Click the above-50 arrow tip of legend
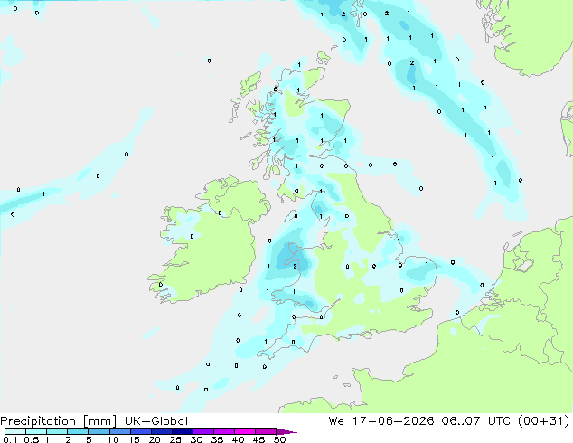Viewport: 573px width, 443px height. pos(286,431)
